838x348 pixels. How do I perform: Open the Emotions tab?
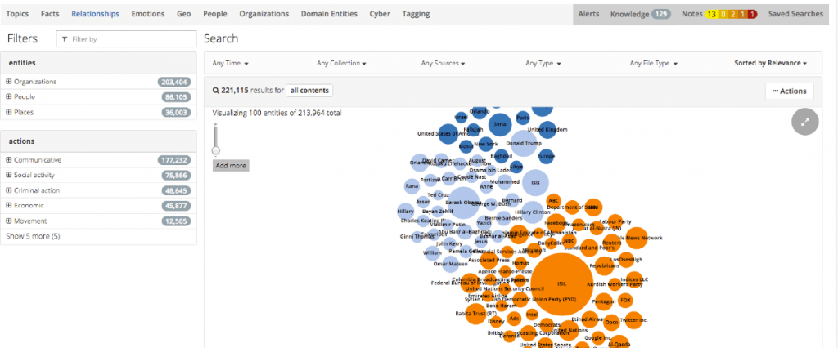pyautogui.click(x=148, y=14)
